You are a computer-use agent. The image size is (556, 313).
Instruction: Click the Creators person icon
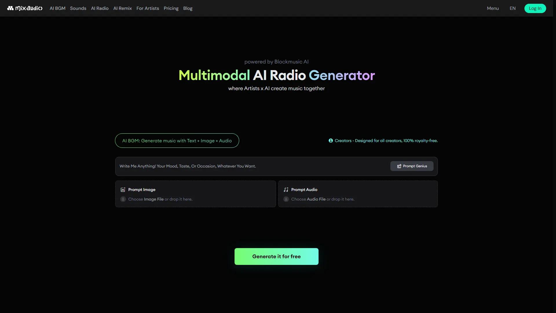pyautogui.click(x=331, y=141)
